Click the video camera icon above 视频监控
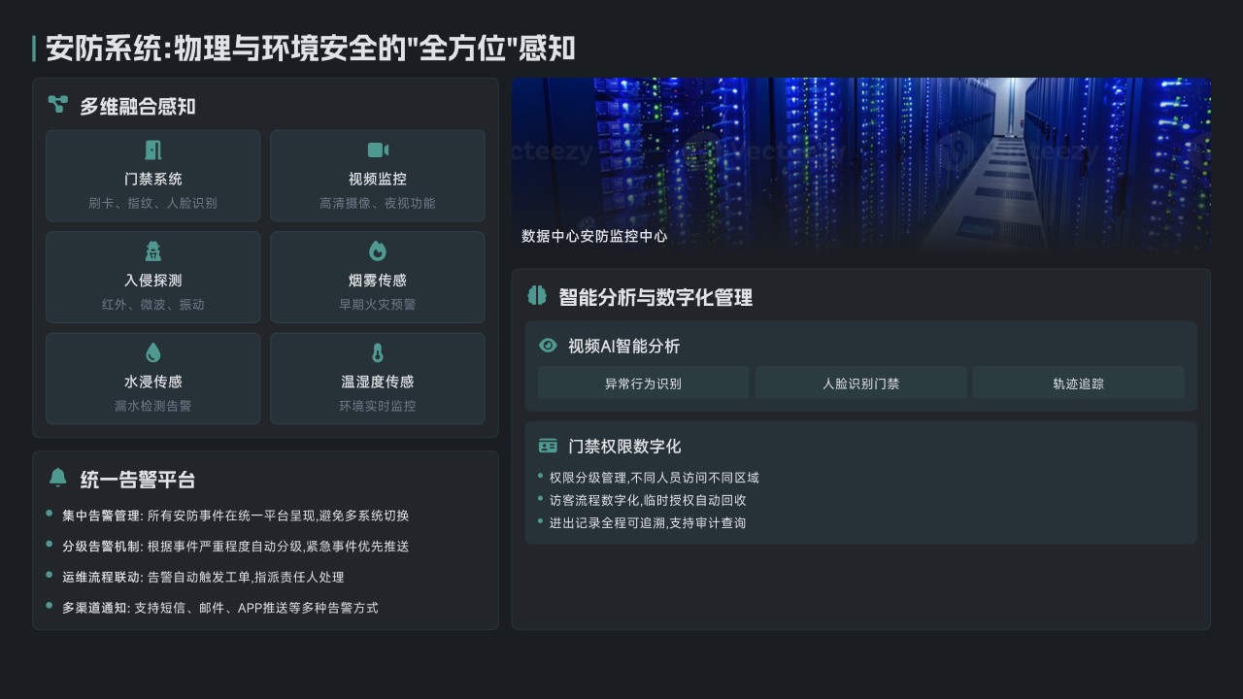 (x=378, y=150)
